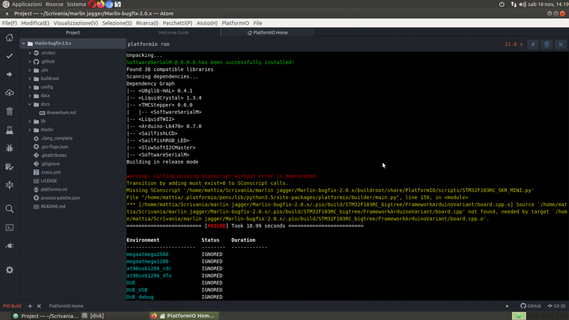Open the Visualizzazione(V) menu
Viewport: 569px width, 320px height.
[76, 23]
